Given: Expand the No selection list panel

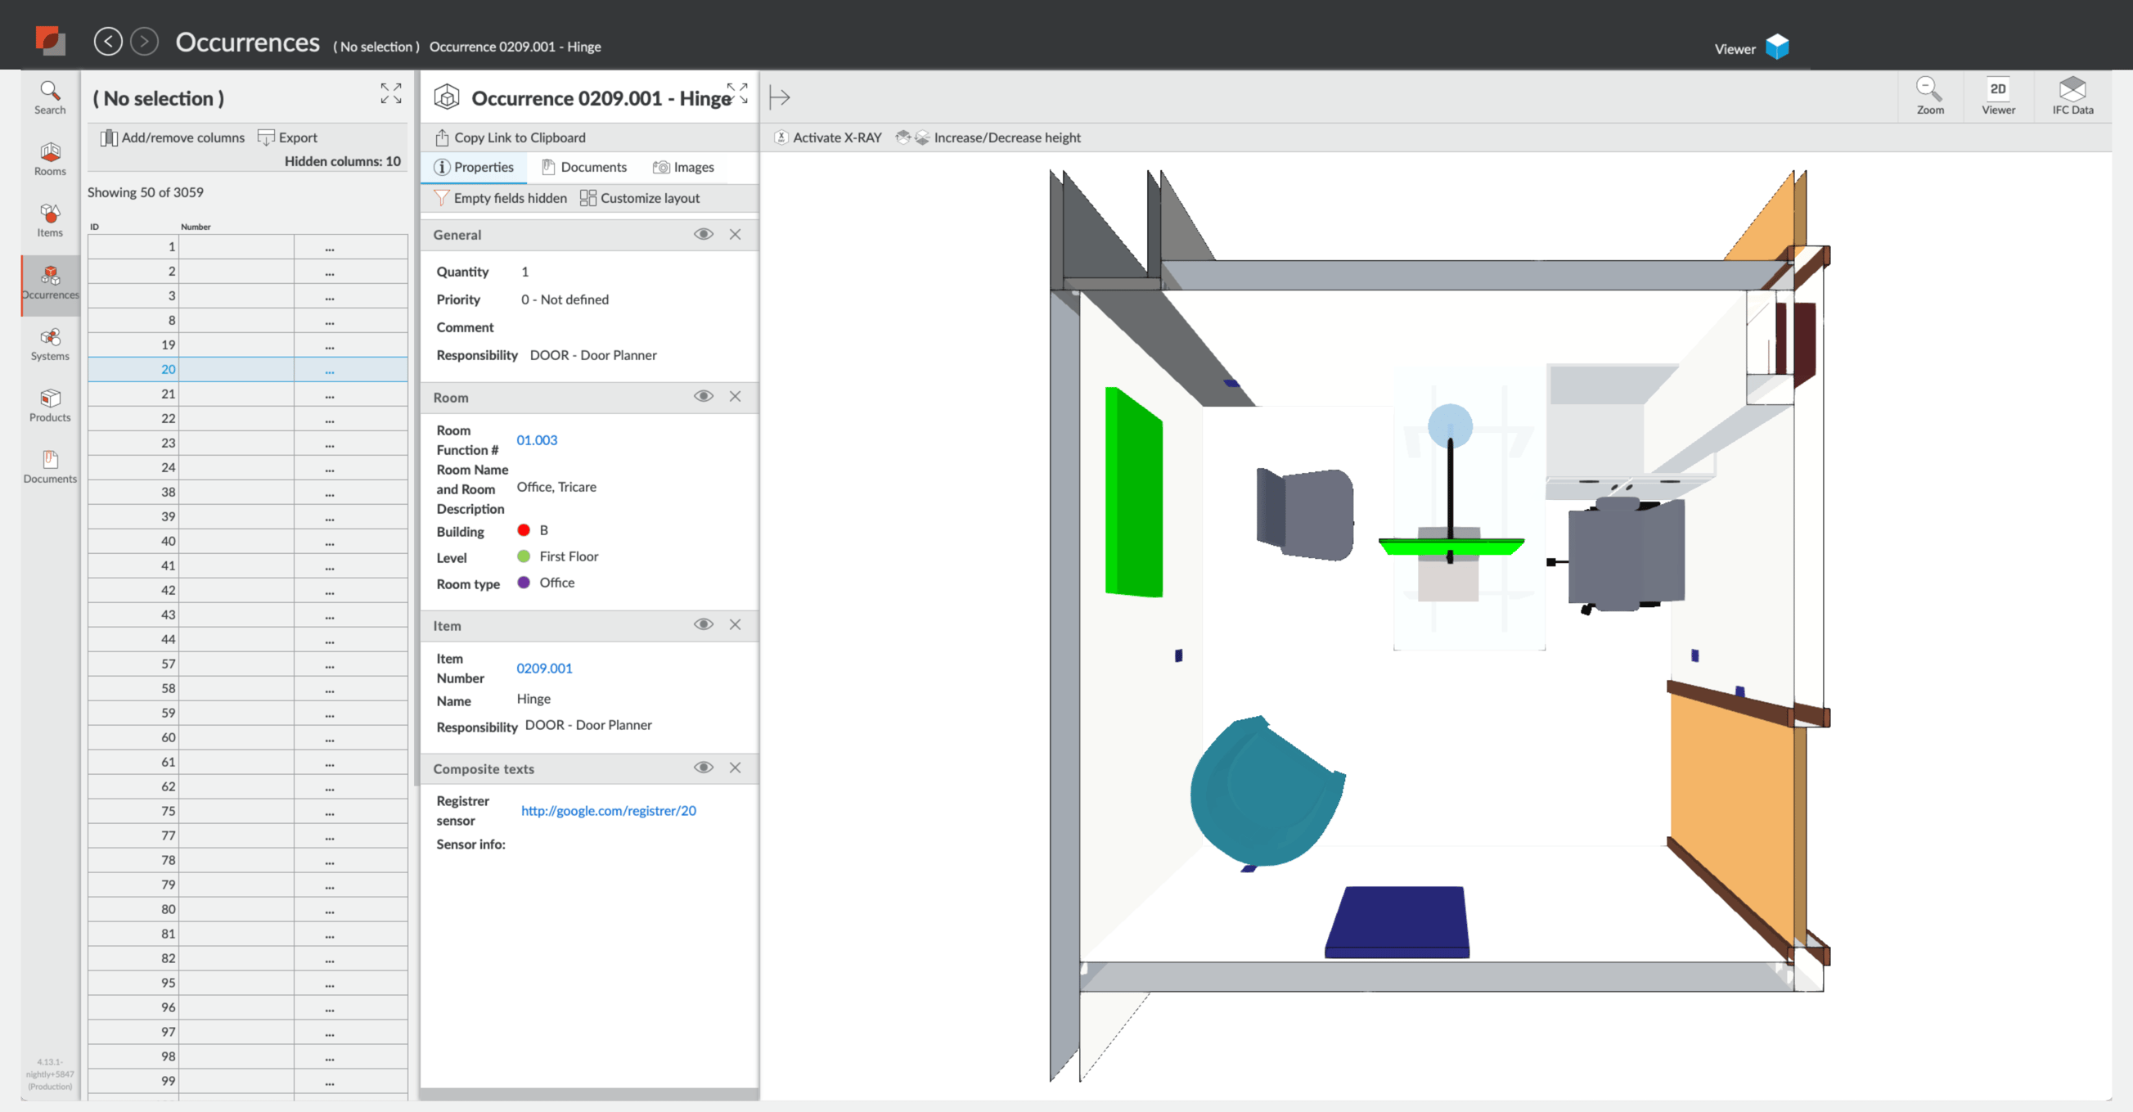Looking at the screenshot, I should tap(391, 92).
